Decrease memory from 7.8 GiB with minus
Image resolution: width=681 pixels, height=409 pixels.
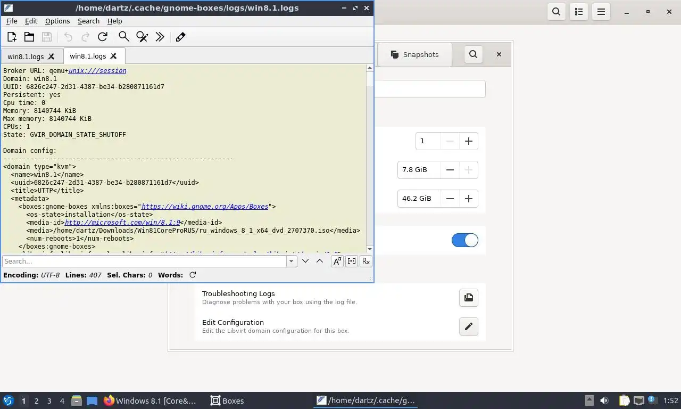(450, 170)
